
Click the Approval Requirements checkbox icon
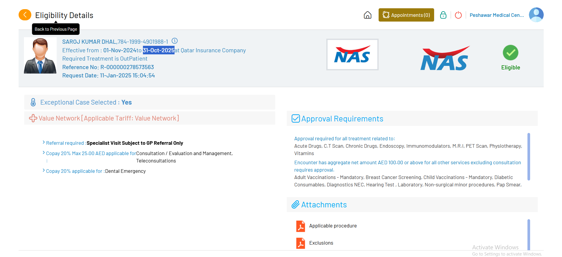pos(296,118)
